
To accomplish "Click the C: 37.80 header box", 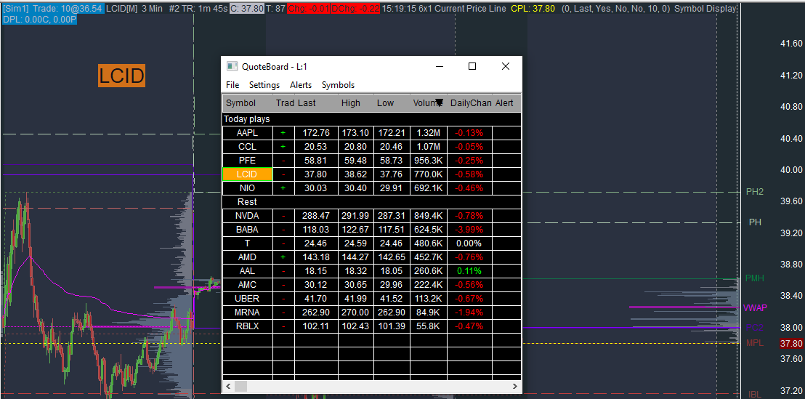I will tap(247, 9).
